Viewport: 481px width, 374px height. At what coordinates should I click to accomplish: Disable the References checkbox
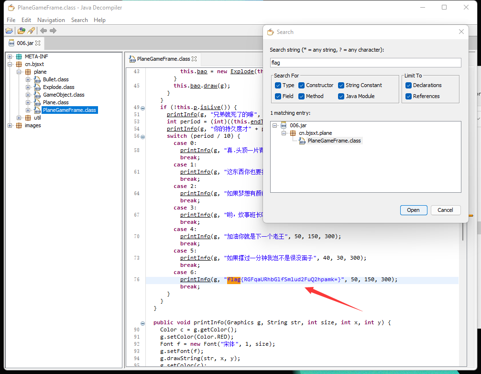(408, 96)
